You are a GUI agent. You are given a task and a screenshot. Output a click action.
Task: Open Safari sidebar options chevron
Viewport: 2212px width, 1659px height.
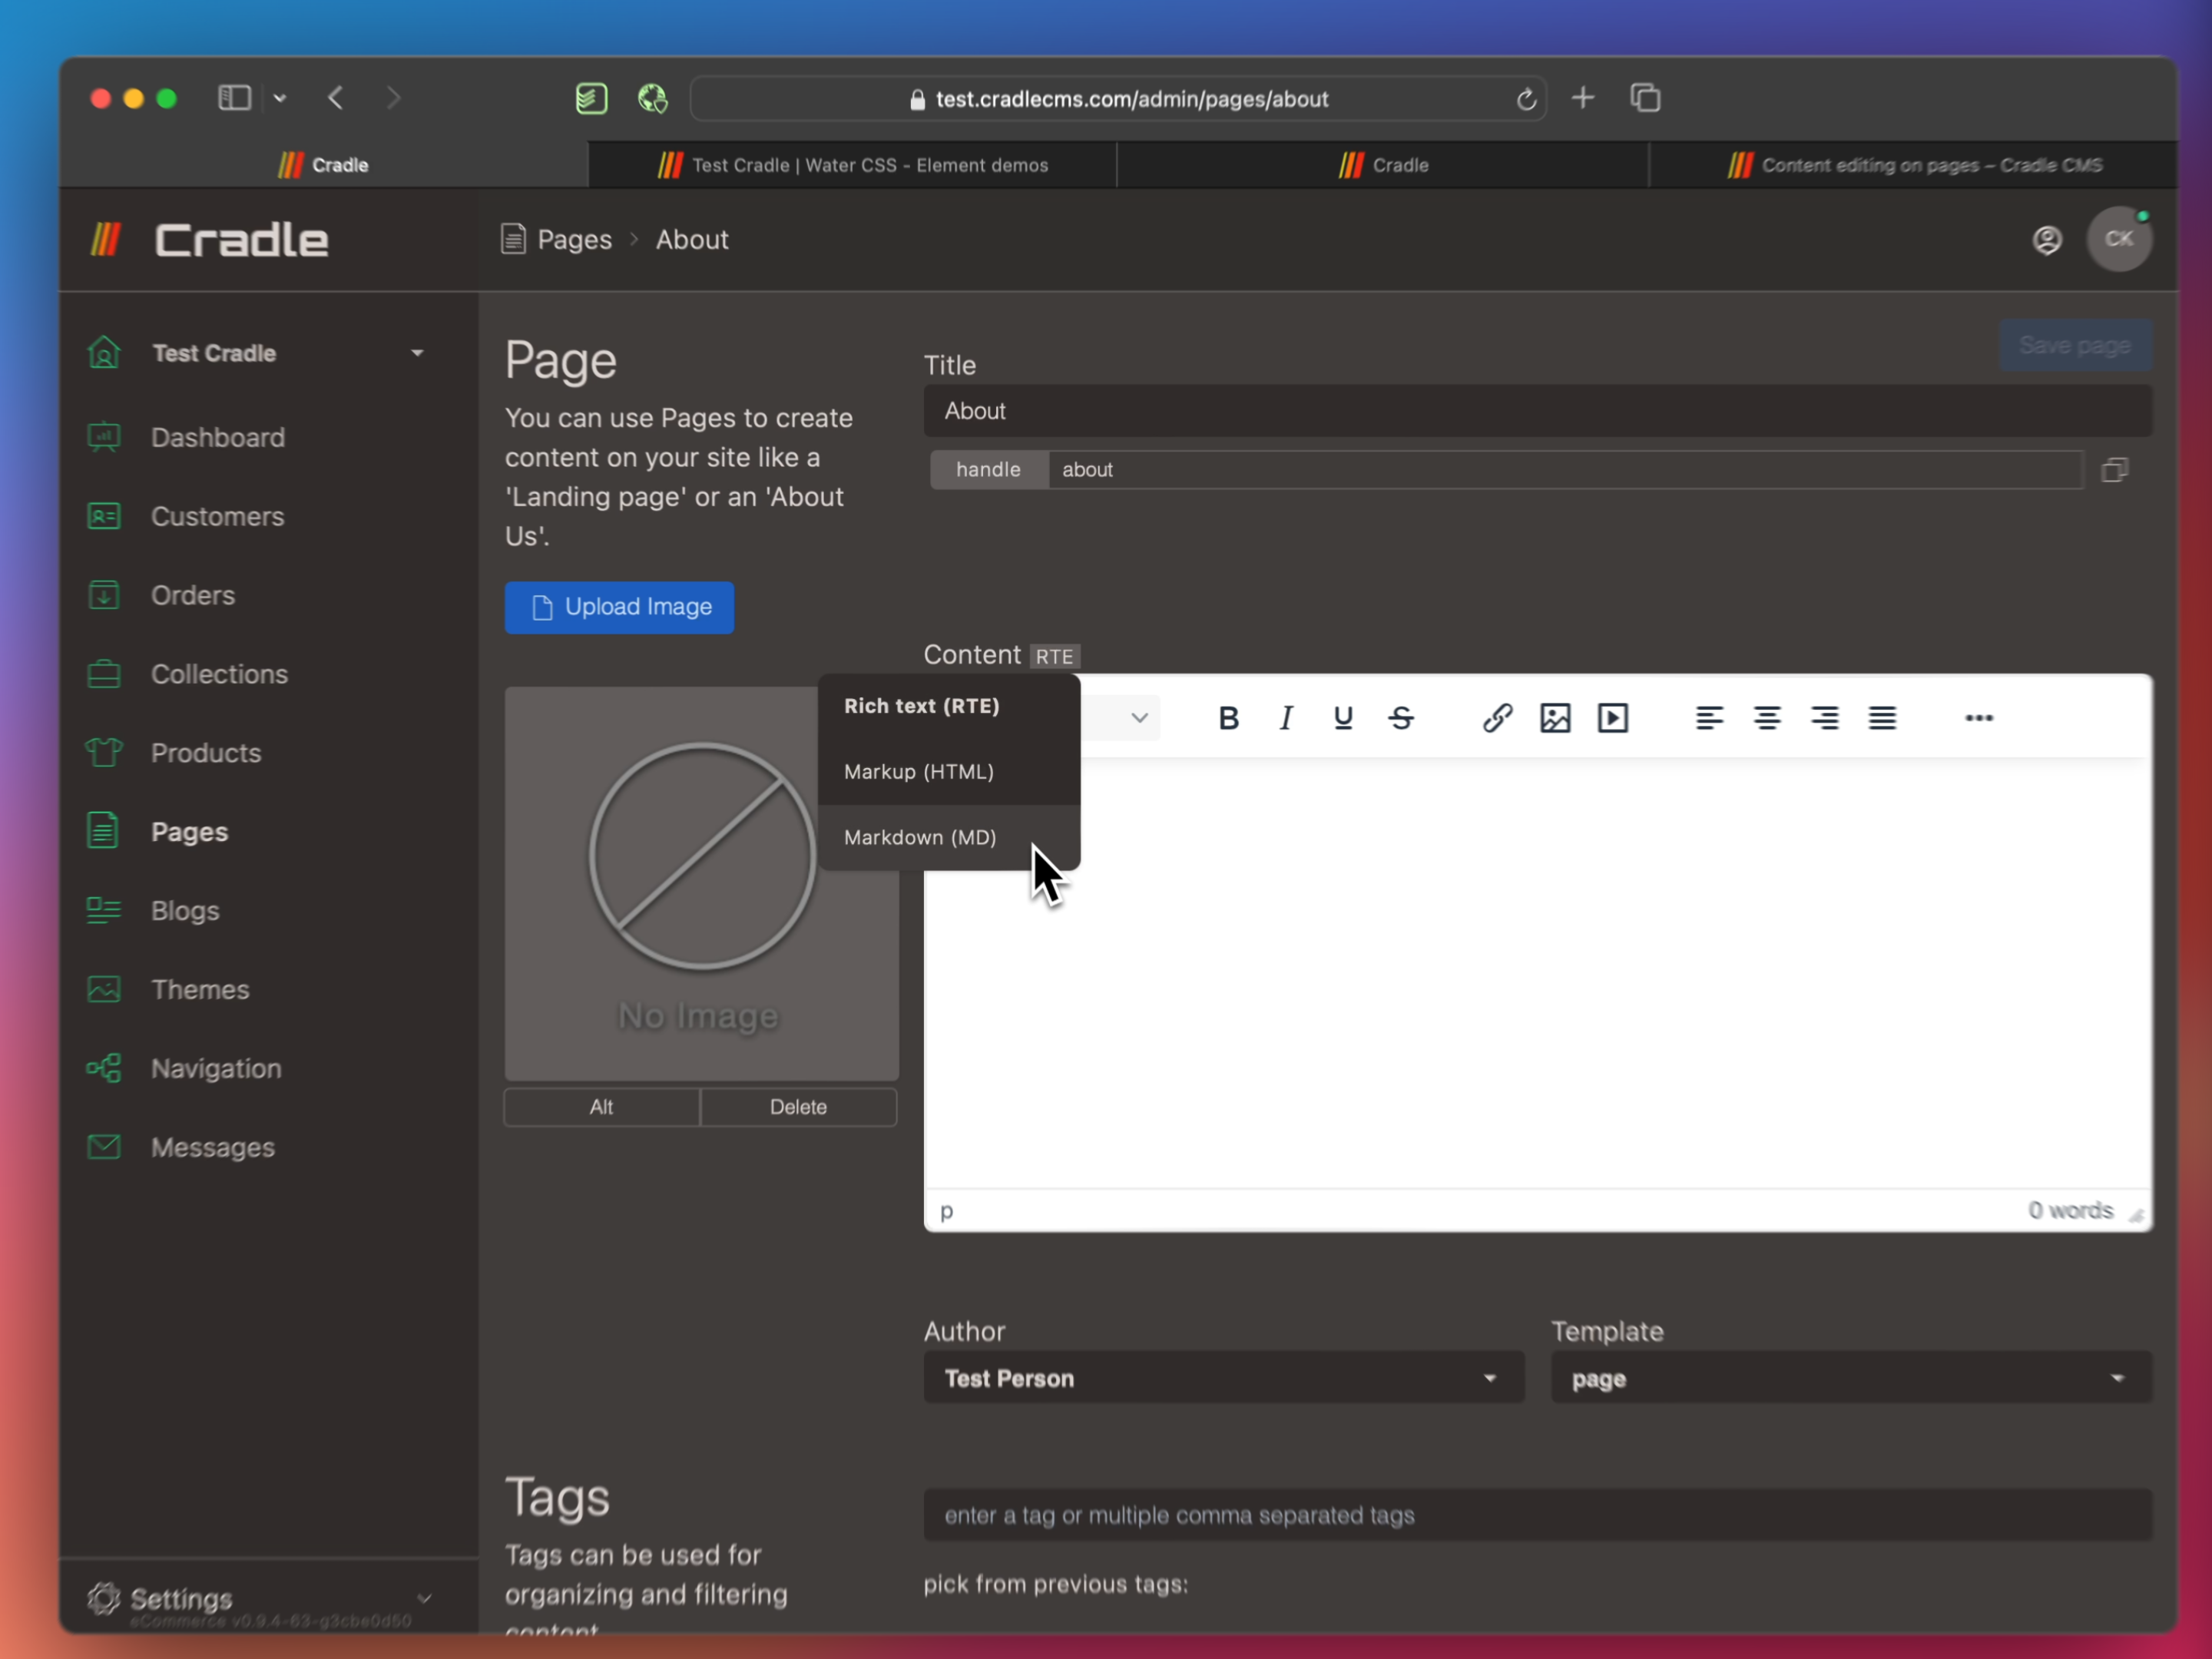[x=280, y=98]
